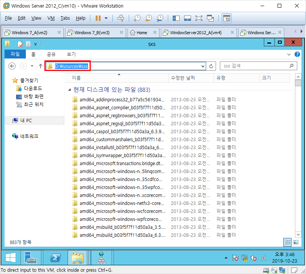The width and height of the screenshot is (306, 274).
Task: Sort files by 수정한 날짜 column
Action: [191, 78]
